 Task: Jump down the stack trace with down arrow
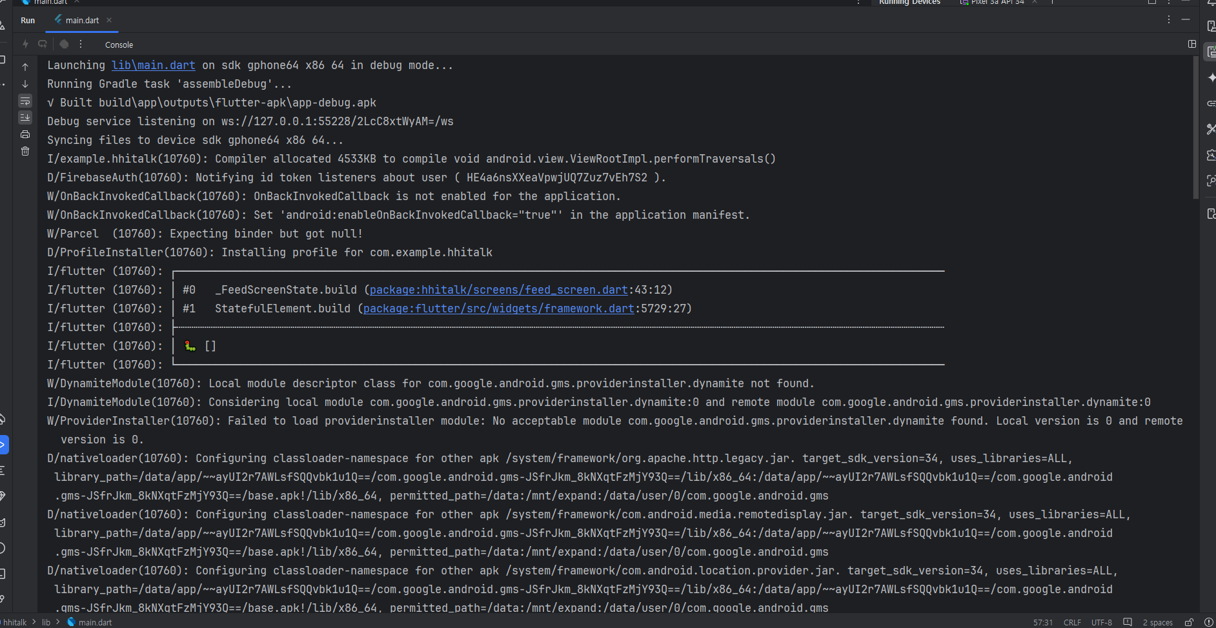25,84
